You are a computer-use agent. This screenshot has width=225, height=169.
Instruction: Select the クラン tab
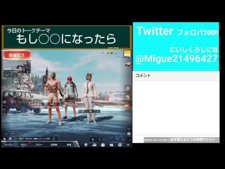(24, 145)
